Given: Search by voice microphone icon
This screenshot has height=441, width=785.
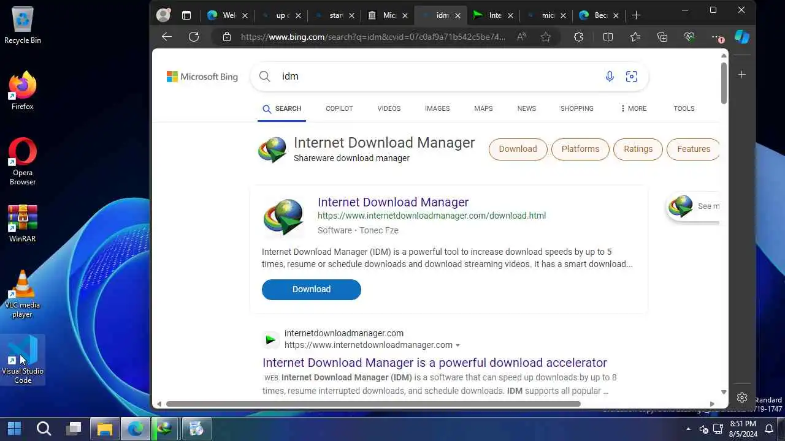Looking at the screenshot, I should click(610, 77).
